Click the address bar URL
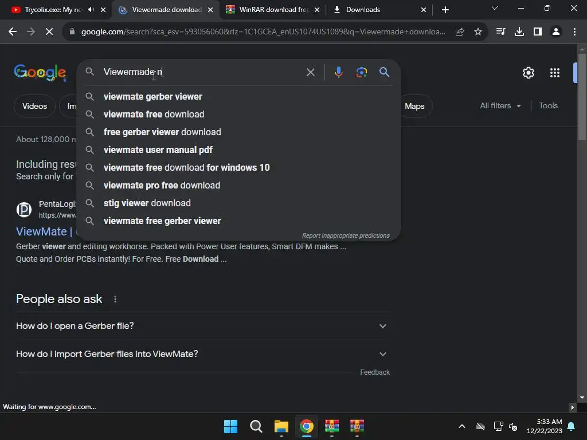 [263, 32]
